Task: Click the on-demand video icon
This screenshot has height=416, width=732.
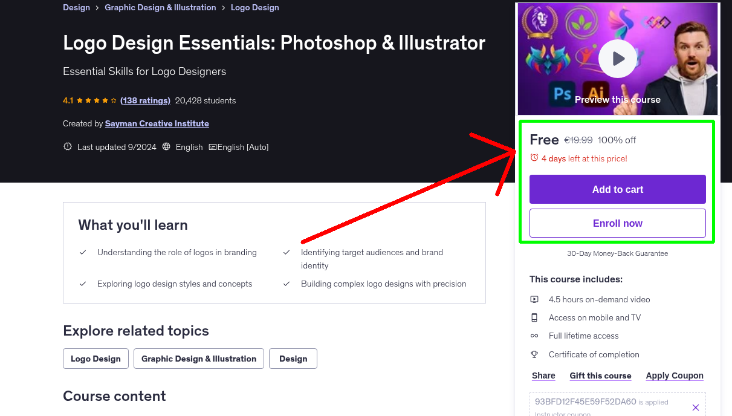Action: (534, 299)
